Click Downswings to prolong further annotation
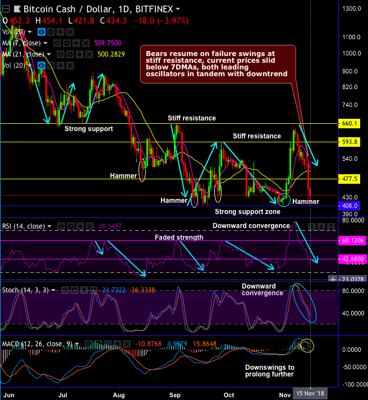This screenshot has width=368, height=400. pyautogui.click(x=270, y=371)
